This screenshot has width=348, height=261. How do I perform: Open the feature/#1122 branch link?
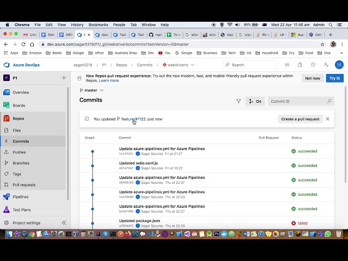point(133,119)
